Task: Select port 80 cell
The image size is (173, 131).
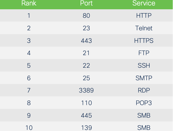Action: [x=86, y=16]
